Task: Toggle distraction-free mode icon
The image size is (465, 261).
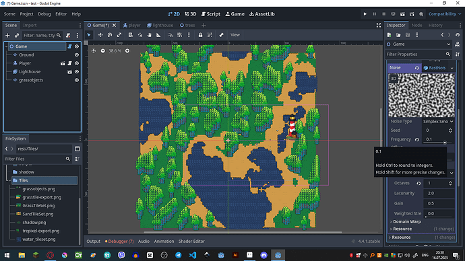Action: (x=379, y=26)
